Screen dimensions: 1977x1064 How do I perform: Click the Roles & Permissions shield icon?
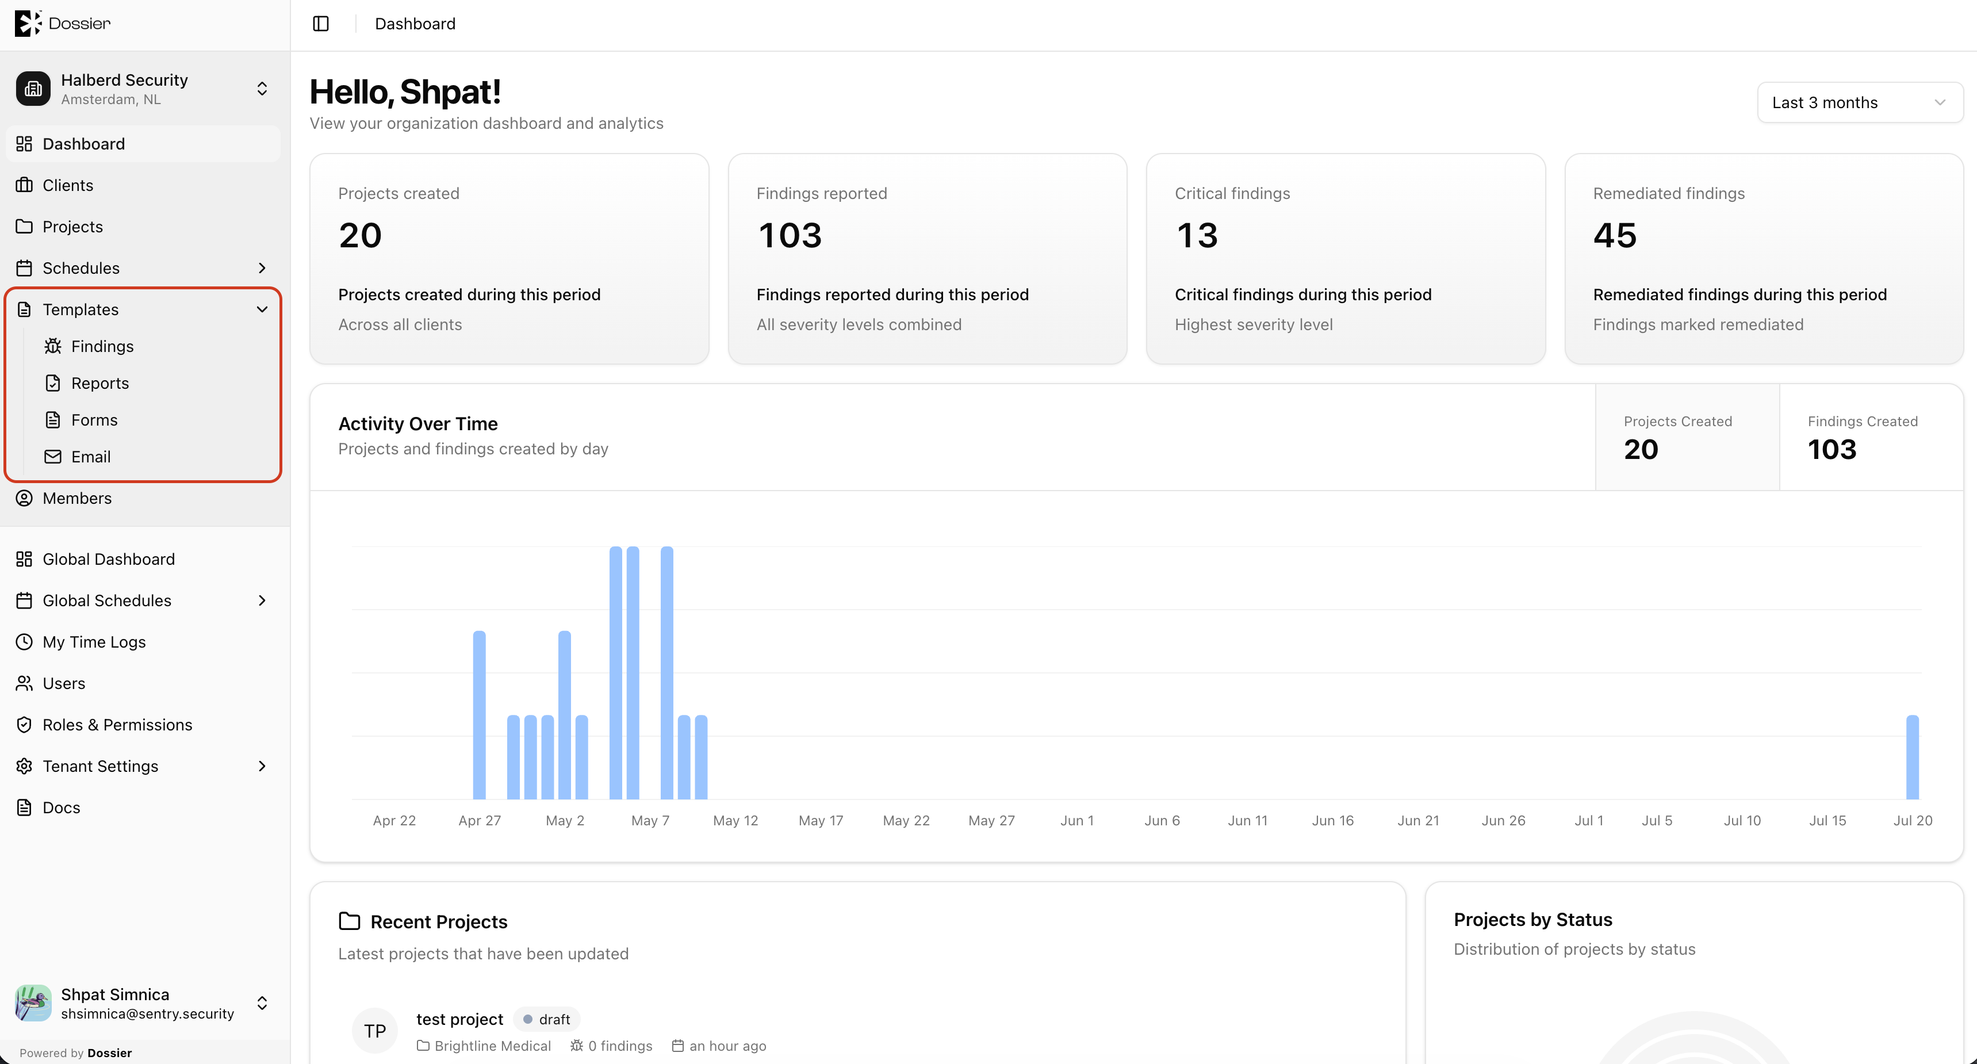point(25,725)
